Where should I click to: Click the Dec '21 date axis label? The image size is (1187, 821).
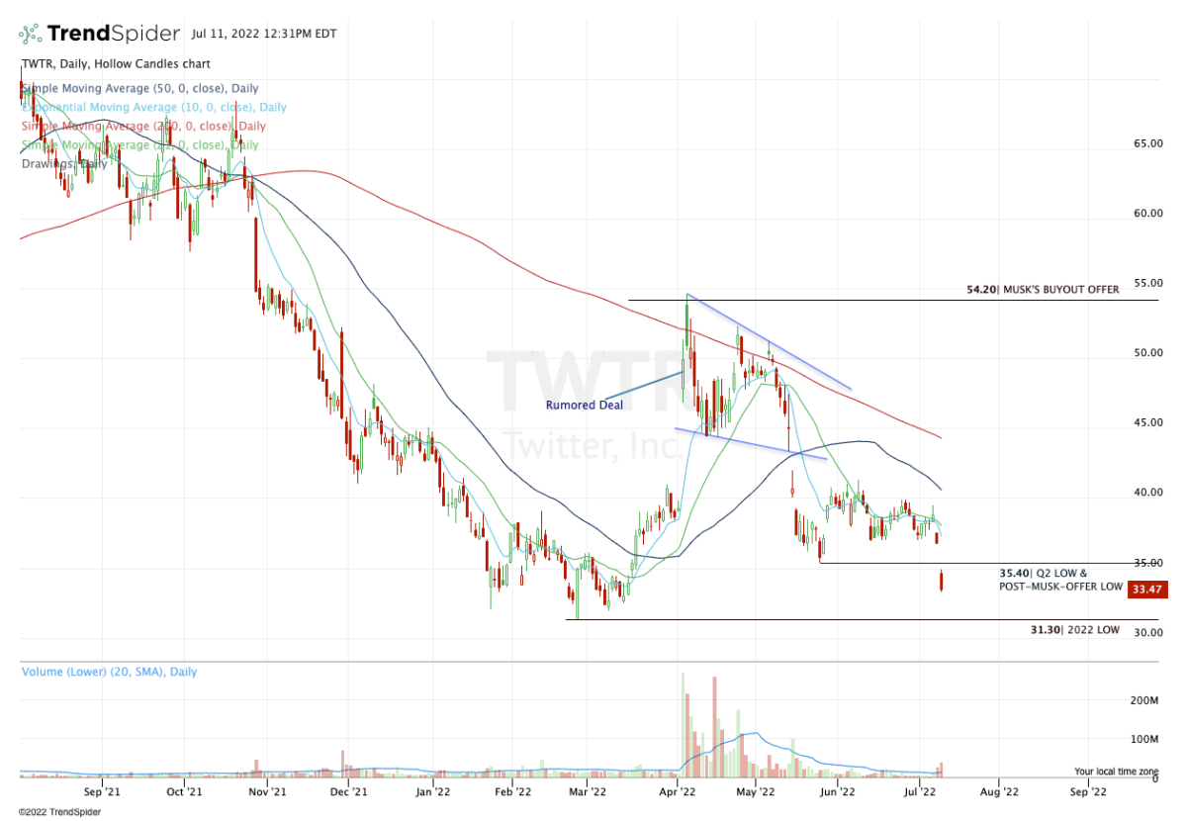pyautogui.click(x=348, y=792)
